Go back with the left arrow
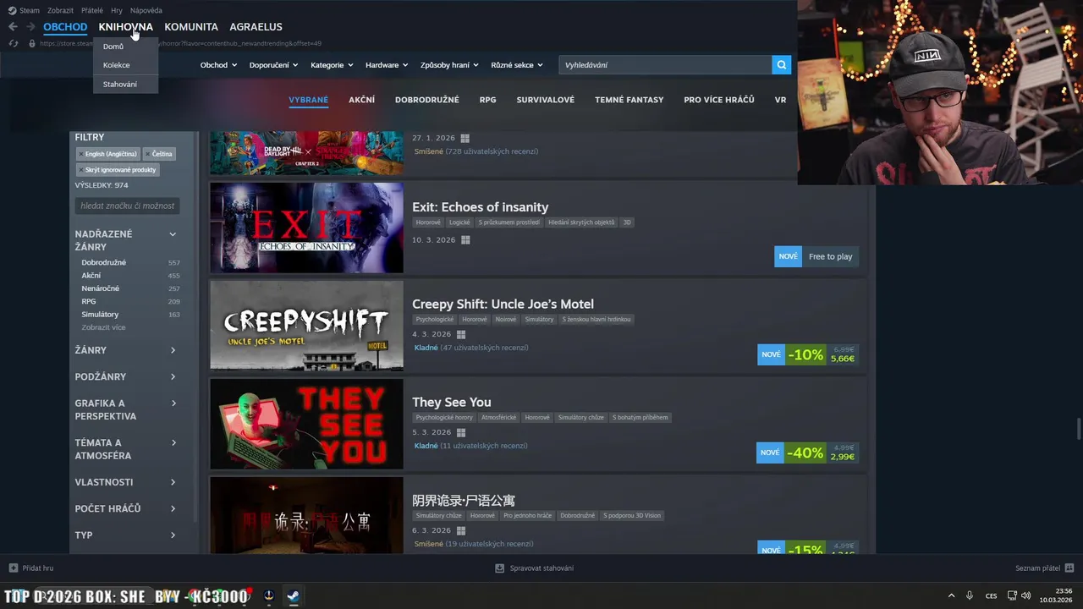This screenshot has width=1083, height=609. 13,27
